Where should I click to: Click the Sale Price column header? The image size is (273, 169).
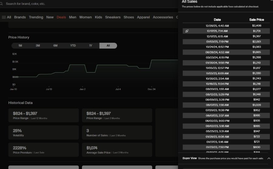pyautogui.click(x=256, y=20)
